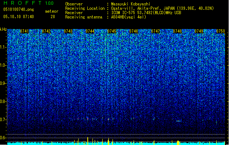Image resolution: width=229 pixels, height=145 pixels.
Task: Click the kHz axis unit label
Action: [3, 29]
